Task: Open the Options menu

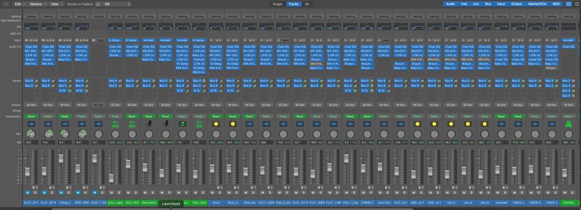Action: [38, 4]
